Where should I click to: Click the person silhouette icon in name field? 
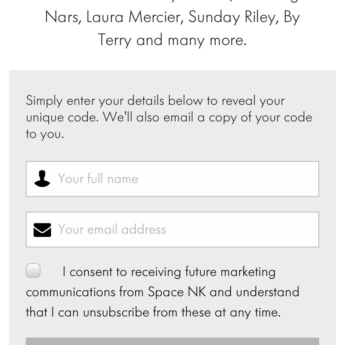click(x=42, y=178)
